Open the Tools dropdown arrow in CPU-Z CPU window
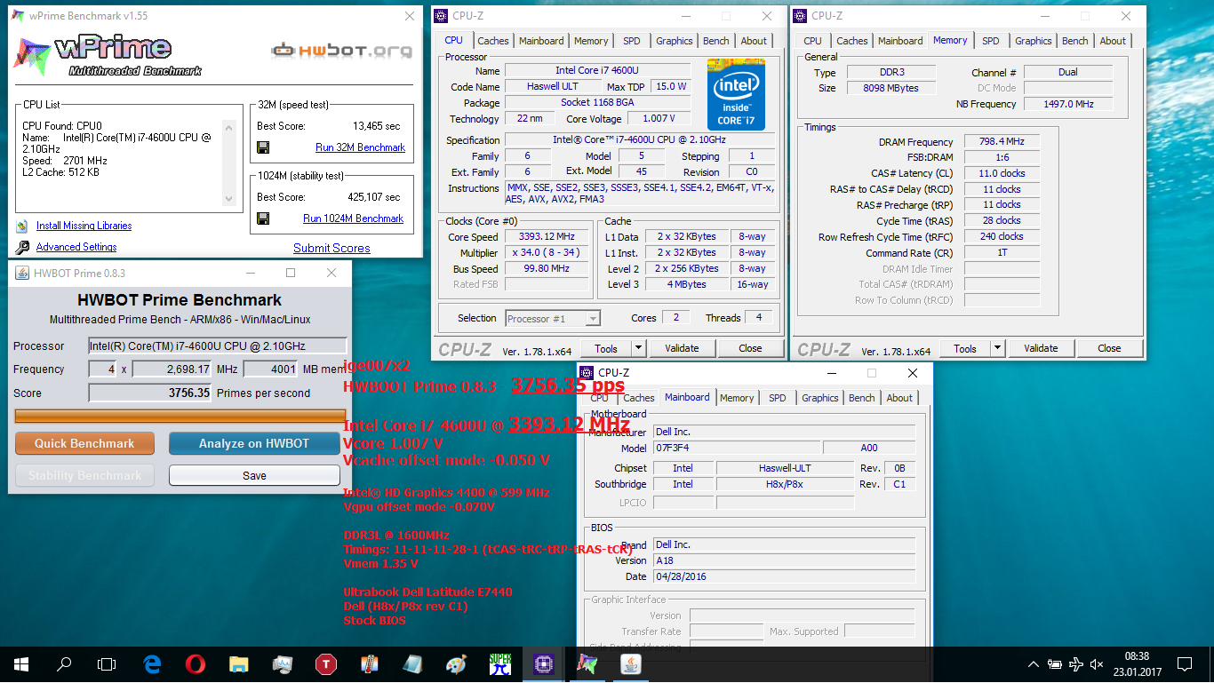The image size is (1214, 683). point(638,348)
